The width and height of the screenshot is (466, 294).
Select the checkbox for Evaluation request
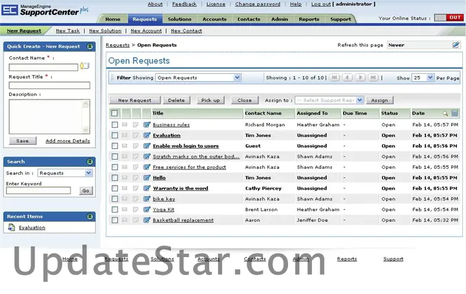click(x=115, y=135)
